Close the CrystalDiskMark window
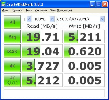This screenshot has height=100, width=109. click(x=105, y=4)
